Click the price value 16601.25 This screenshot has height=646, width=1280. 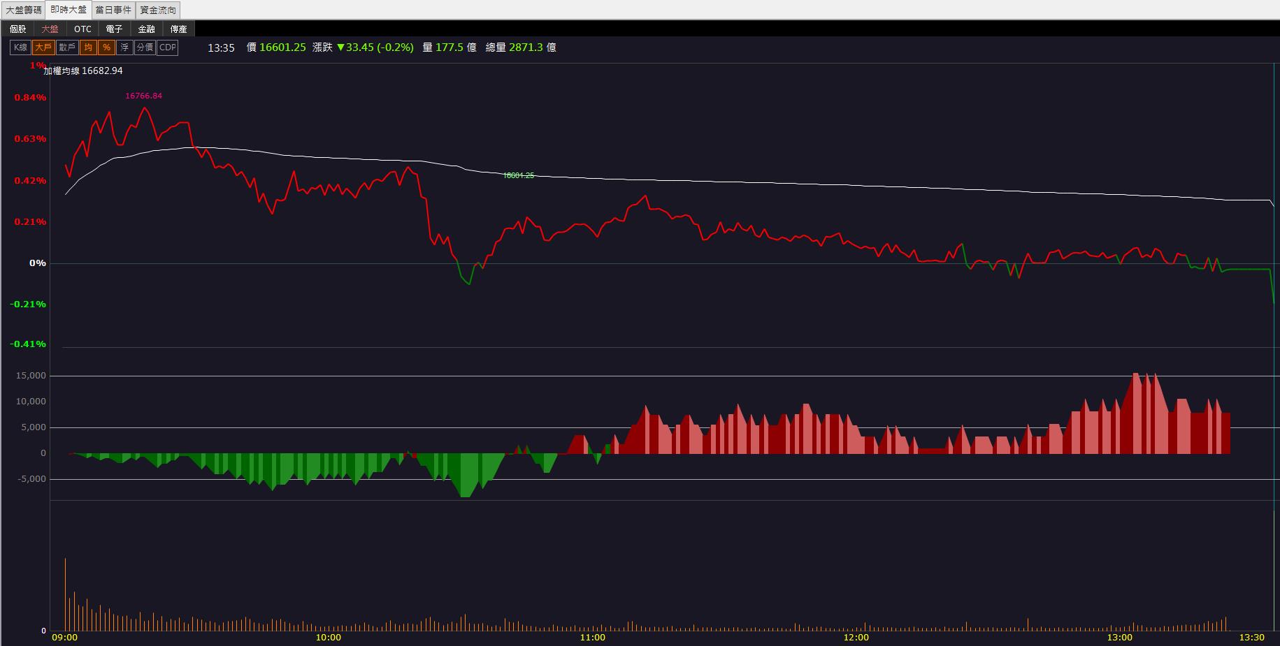click(282, 47)
